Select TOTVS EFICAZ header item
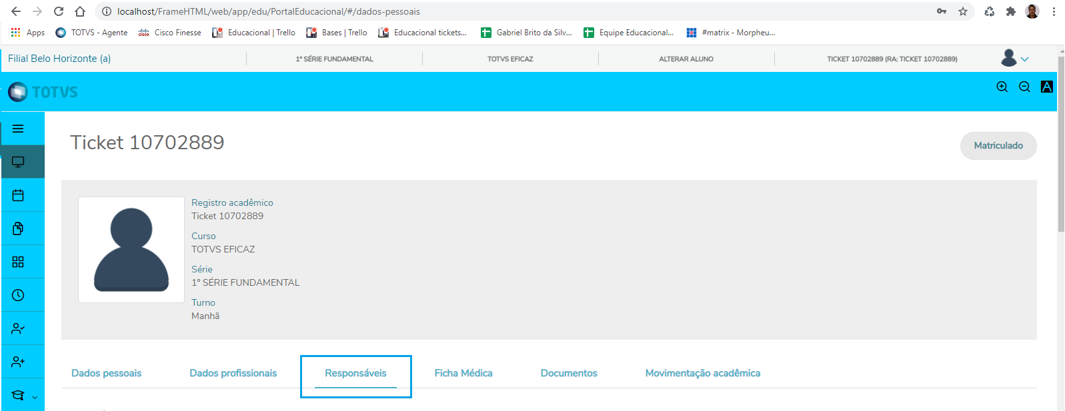The image size is (1065, 411). point(510,59)
